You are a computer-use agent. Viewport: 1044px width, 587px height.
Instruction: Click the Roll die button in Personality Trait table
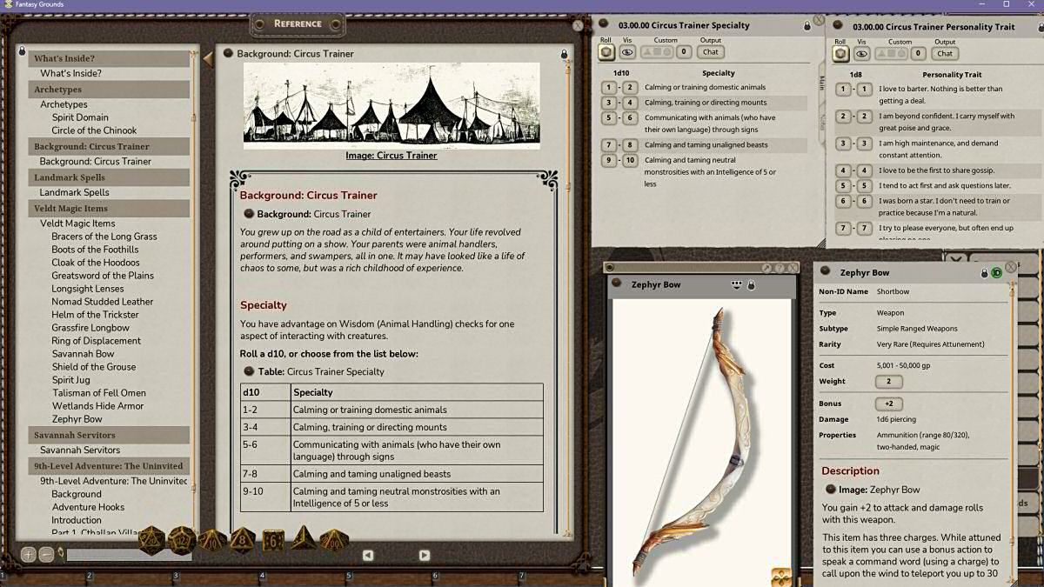pos(840,53)
